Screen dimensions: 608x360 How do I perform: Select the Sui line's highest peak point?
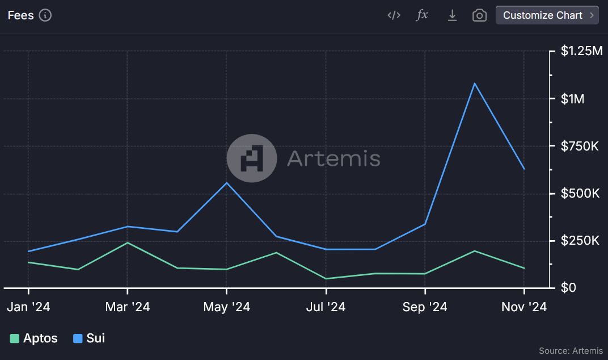[474, 83]
